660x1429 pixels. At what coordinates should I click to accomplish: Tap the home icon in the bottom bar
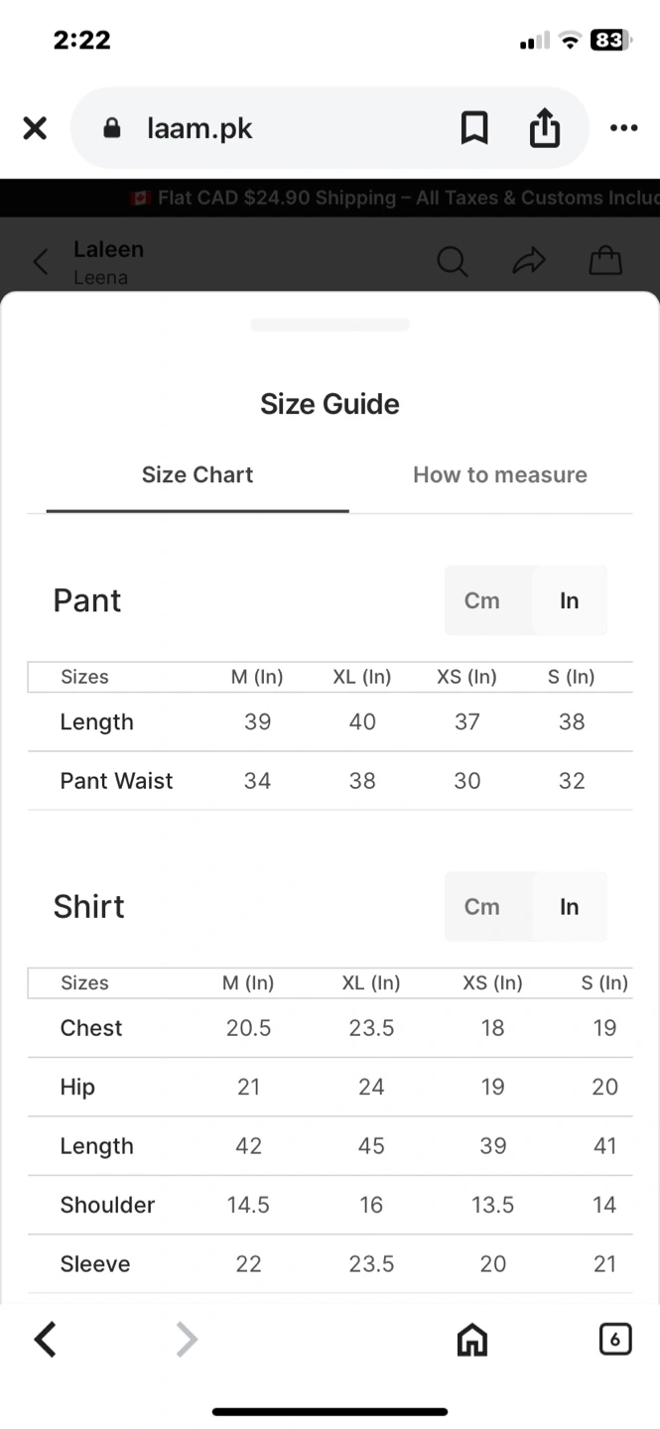coord(472,1341)
